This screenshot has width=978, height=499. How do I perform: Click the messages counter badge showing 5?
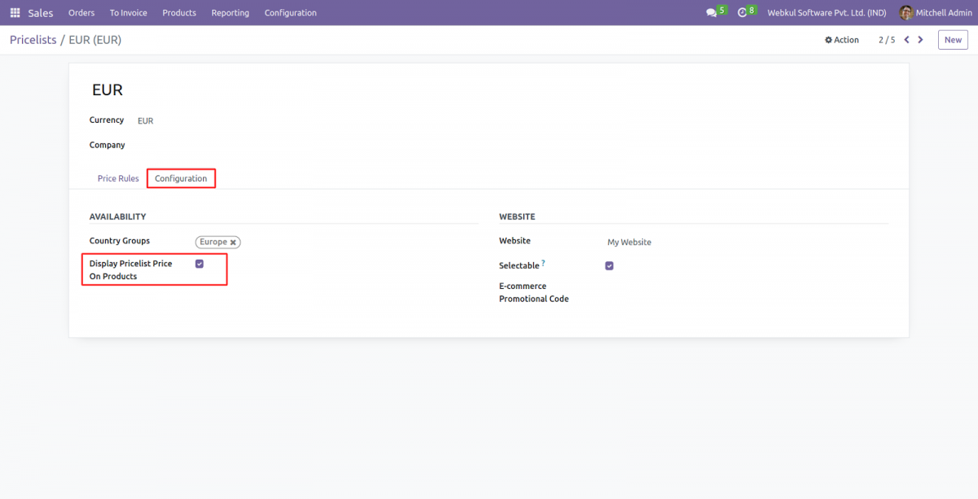(x=720, y=8)
